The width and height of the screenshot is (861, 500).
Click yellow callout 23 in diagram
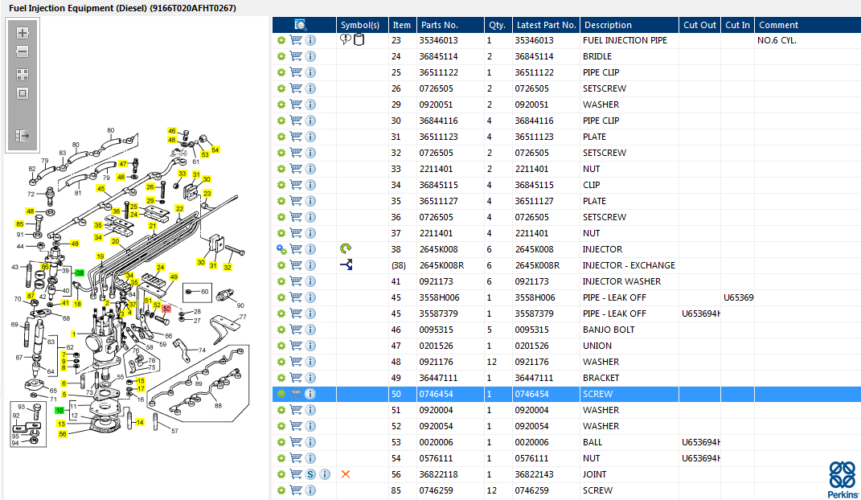(207, 193)
